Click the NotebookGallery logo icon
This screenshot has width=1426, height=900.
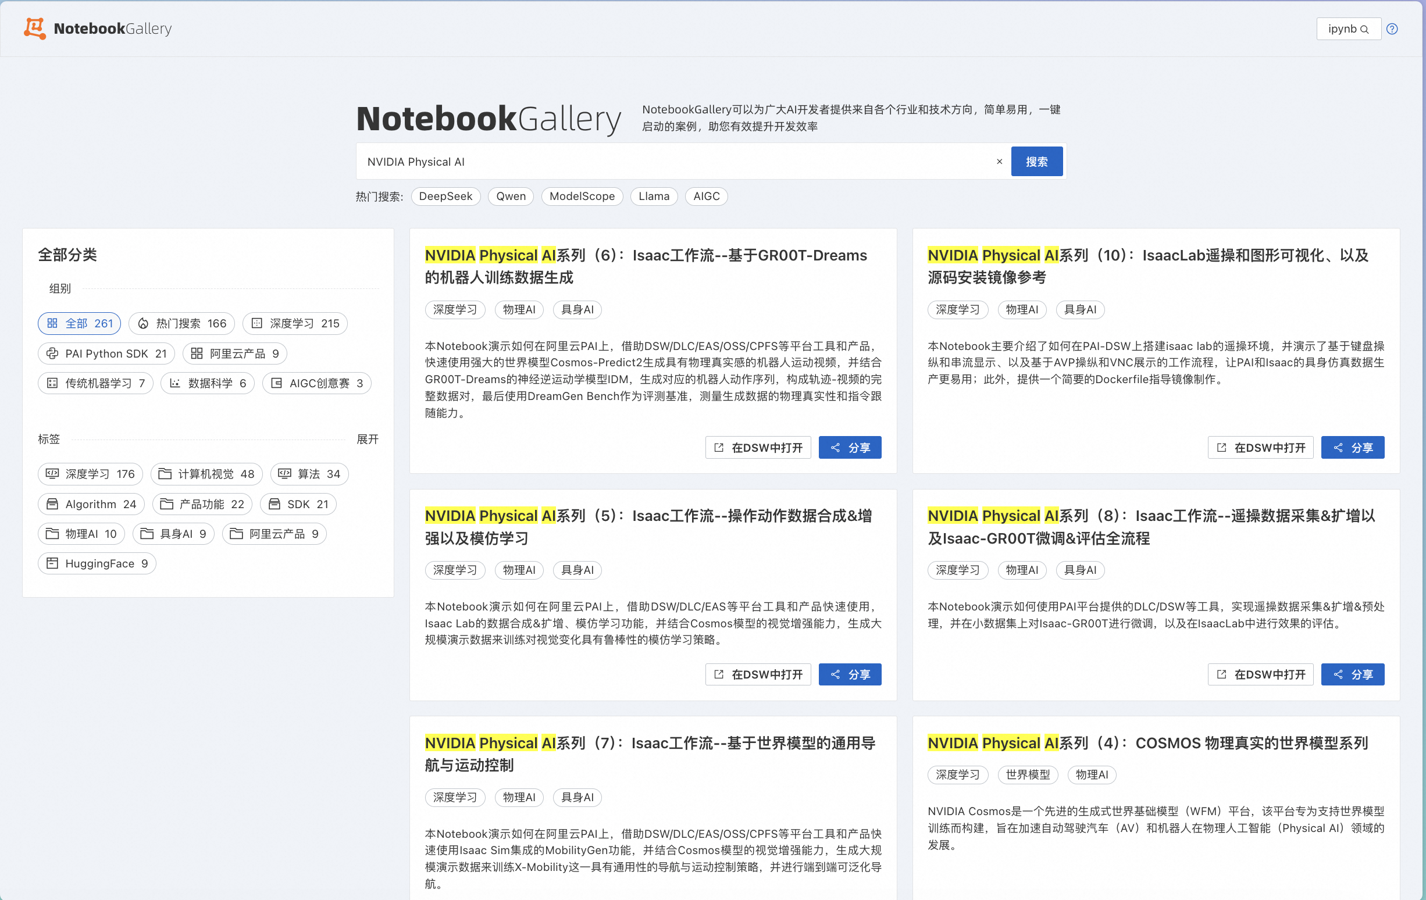[x=34, y=28]
